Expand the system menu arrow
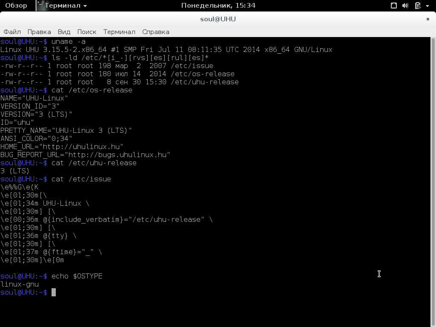This screenshot has width=436, height=327. [x=427, y=6]
